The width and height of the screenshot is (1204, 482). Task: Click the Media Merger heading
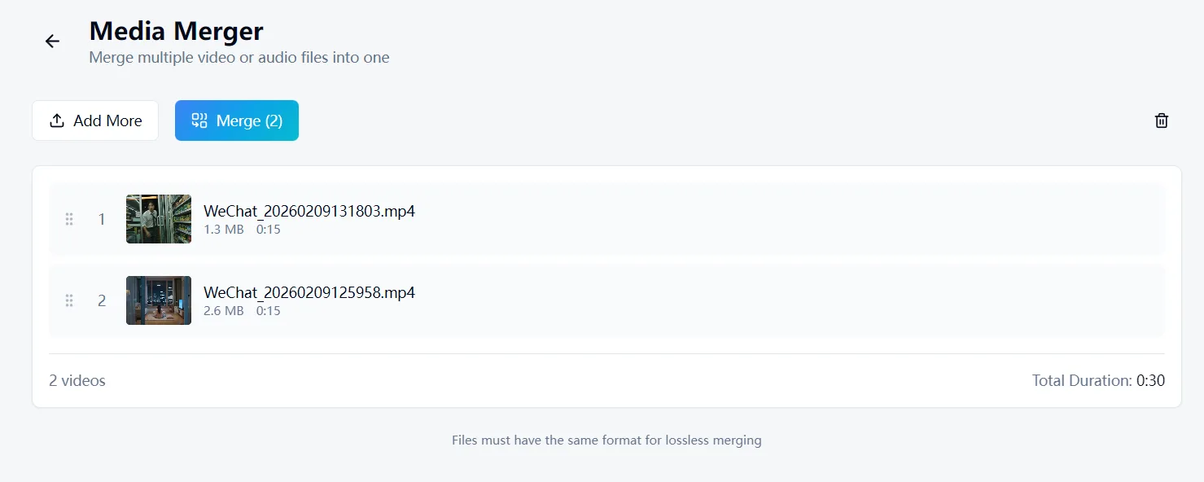(x=176, y=31)
